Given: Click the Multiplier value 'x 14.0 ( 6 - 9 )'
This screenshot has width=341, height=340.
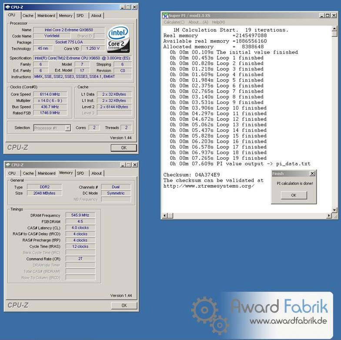Looking at the screenshot, I should click(50, 101).
